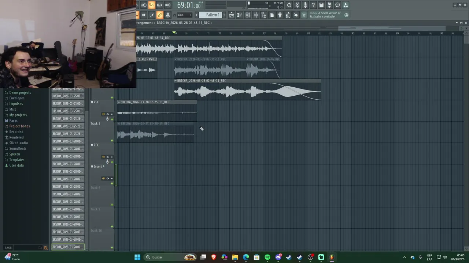Open the Playlist view icon
The height and width of the screenshot is (263, 469).
(232, 15)
